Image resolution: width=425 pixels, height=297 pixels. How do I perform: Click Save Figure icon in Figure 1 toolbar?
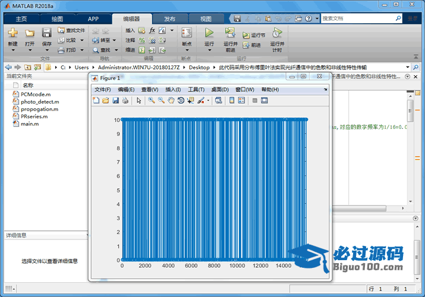coord(115,100)
